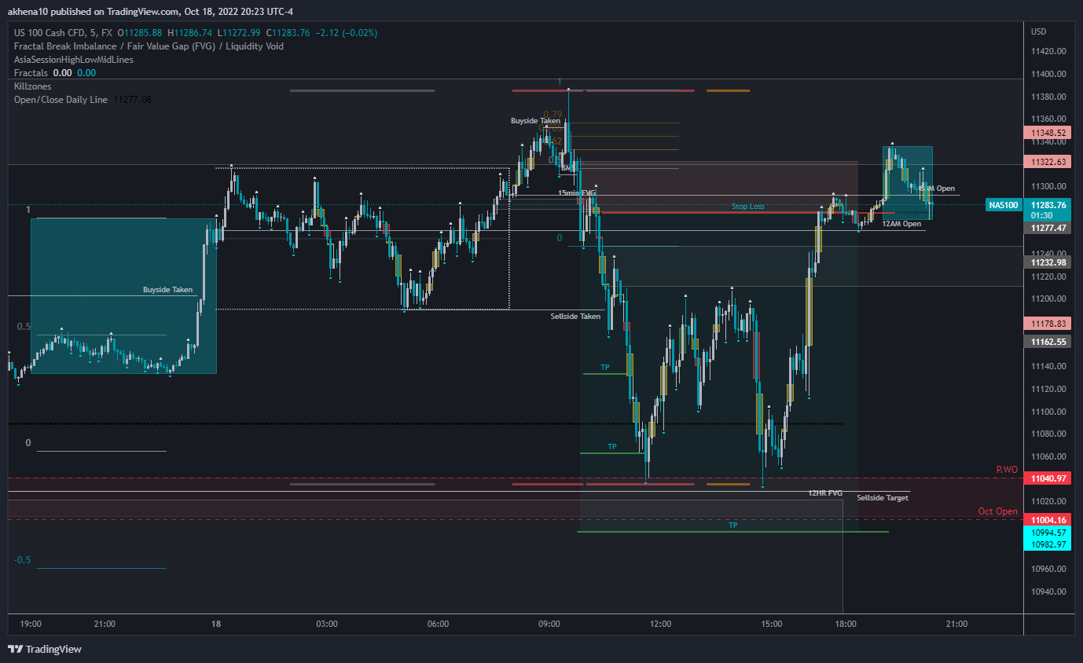The width and height of the screenshot is (1083, 663).
Task: Select the 0.79 fib level label
Action: [x=553, y=114]
